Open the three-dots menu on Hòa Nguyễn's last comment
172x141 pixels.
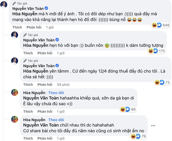coord(153,126)
